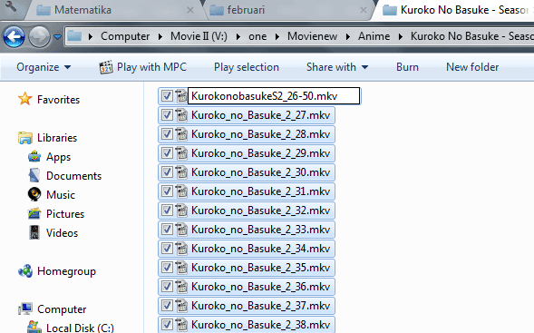Expand the breadcrumb arrow before Computer

pos(91,36)
